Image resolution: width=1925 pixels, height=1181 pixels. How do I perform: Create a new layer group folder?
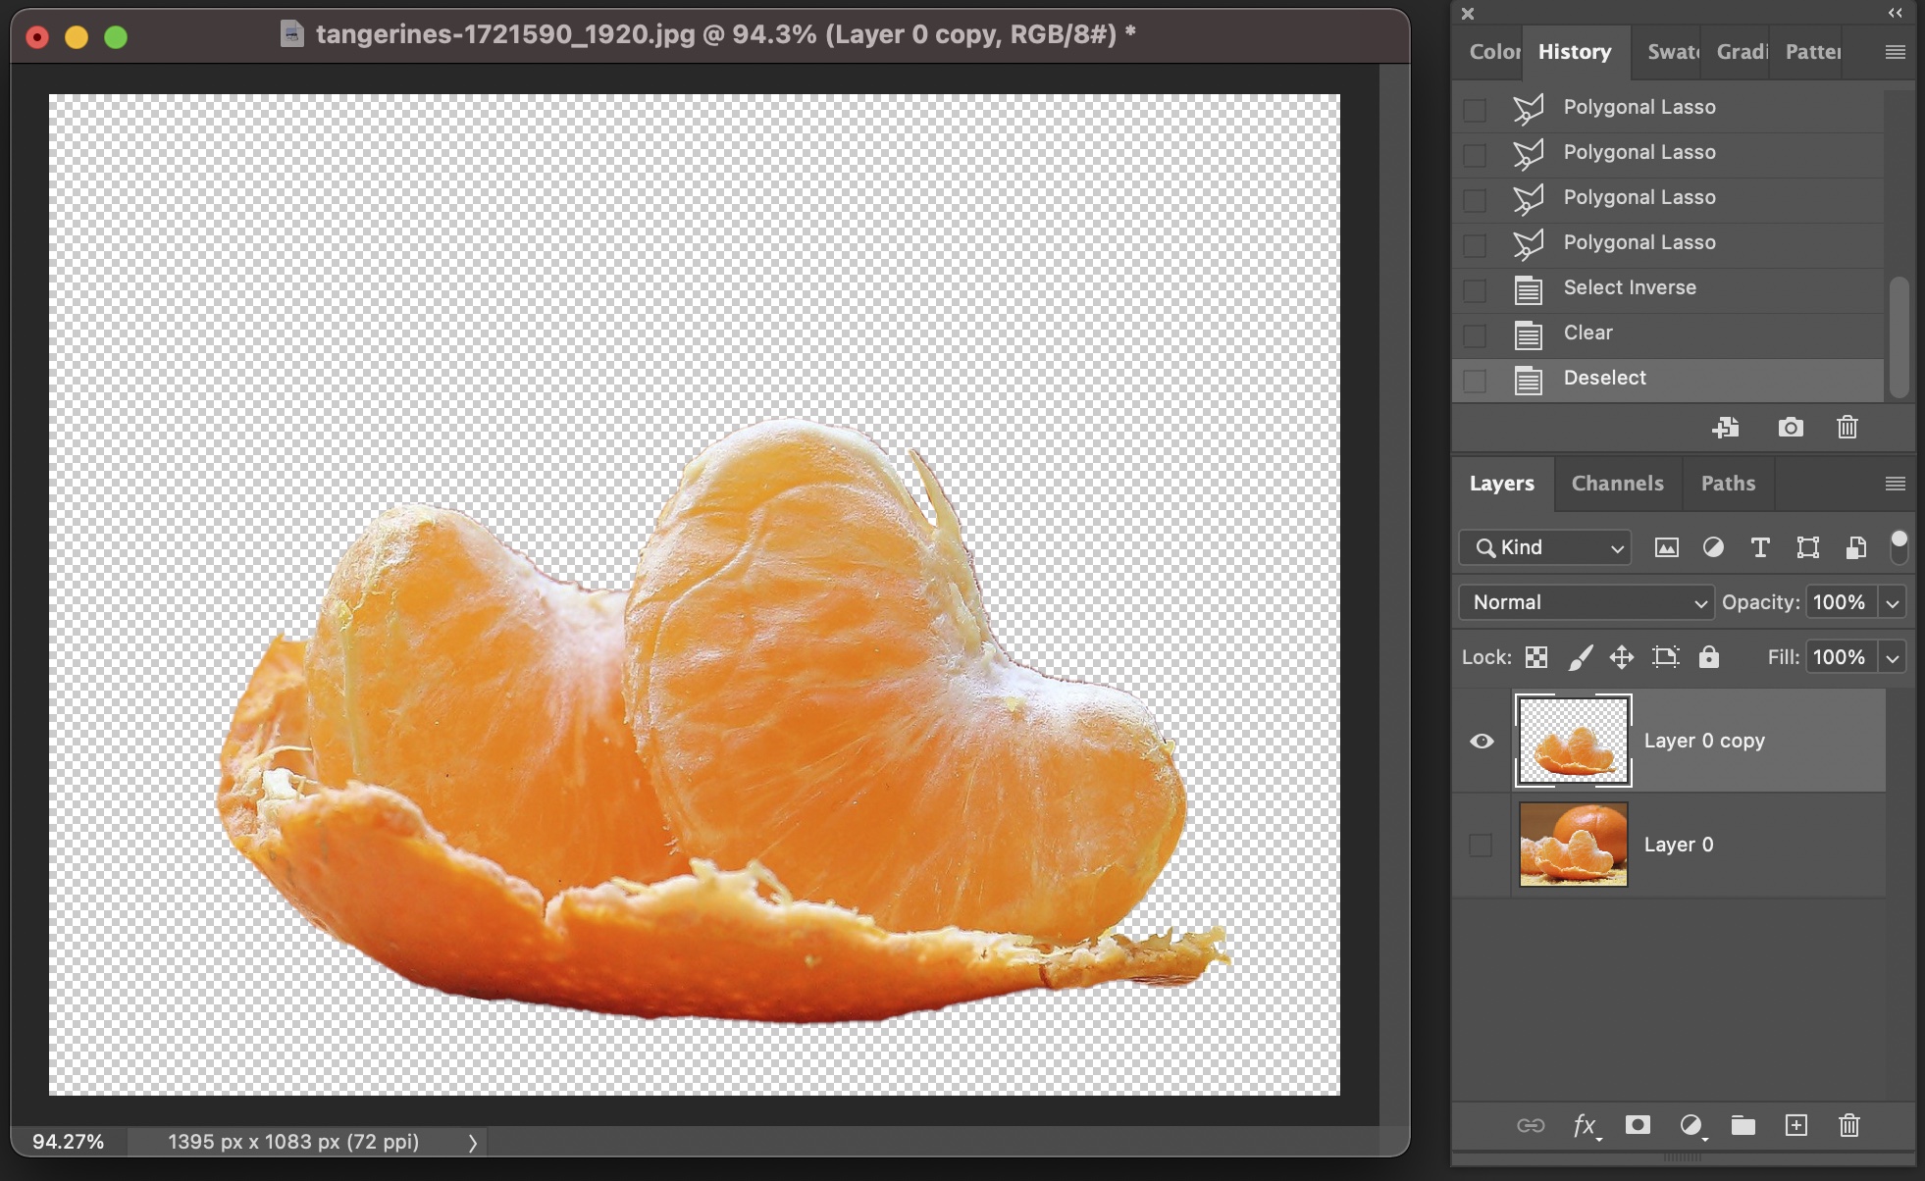tap(1743, 1125)
